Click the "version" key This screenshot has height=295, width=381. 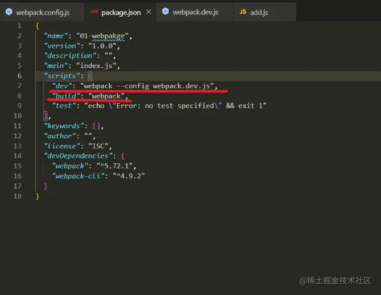(x=62, y=46)
